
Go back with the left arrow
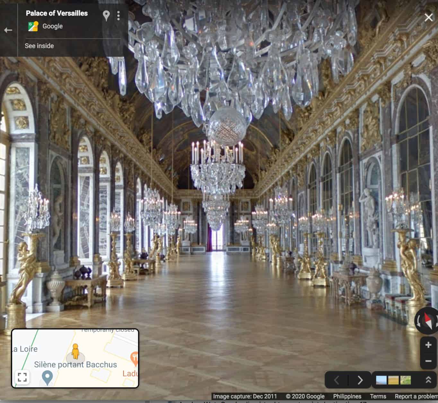pos(8,30)
